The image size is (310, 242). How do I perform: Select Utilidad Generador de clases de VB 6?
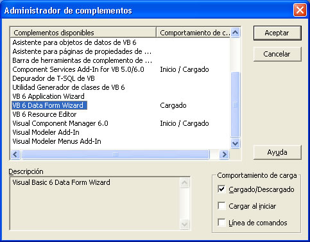69,87
